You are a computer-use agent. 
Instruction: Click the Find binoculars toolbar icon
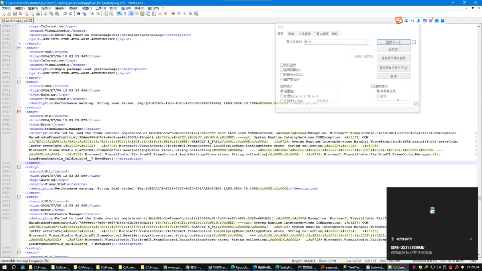tap(78, 14)
